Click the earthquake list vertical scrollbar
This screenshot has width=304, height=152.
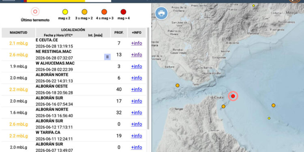coord(148,79)
